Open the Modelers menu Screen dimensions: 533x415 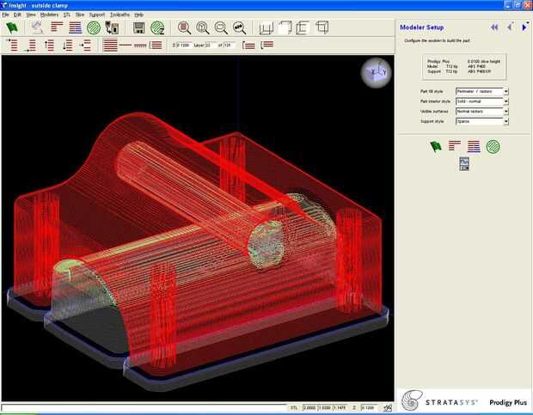click(49, 15)
